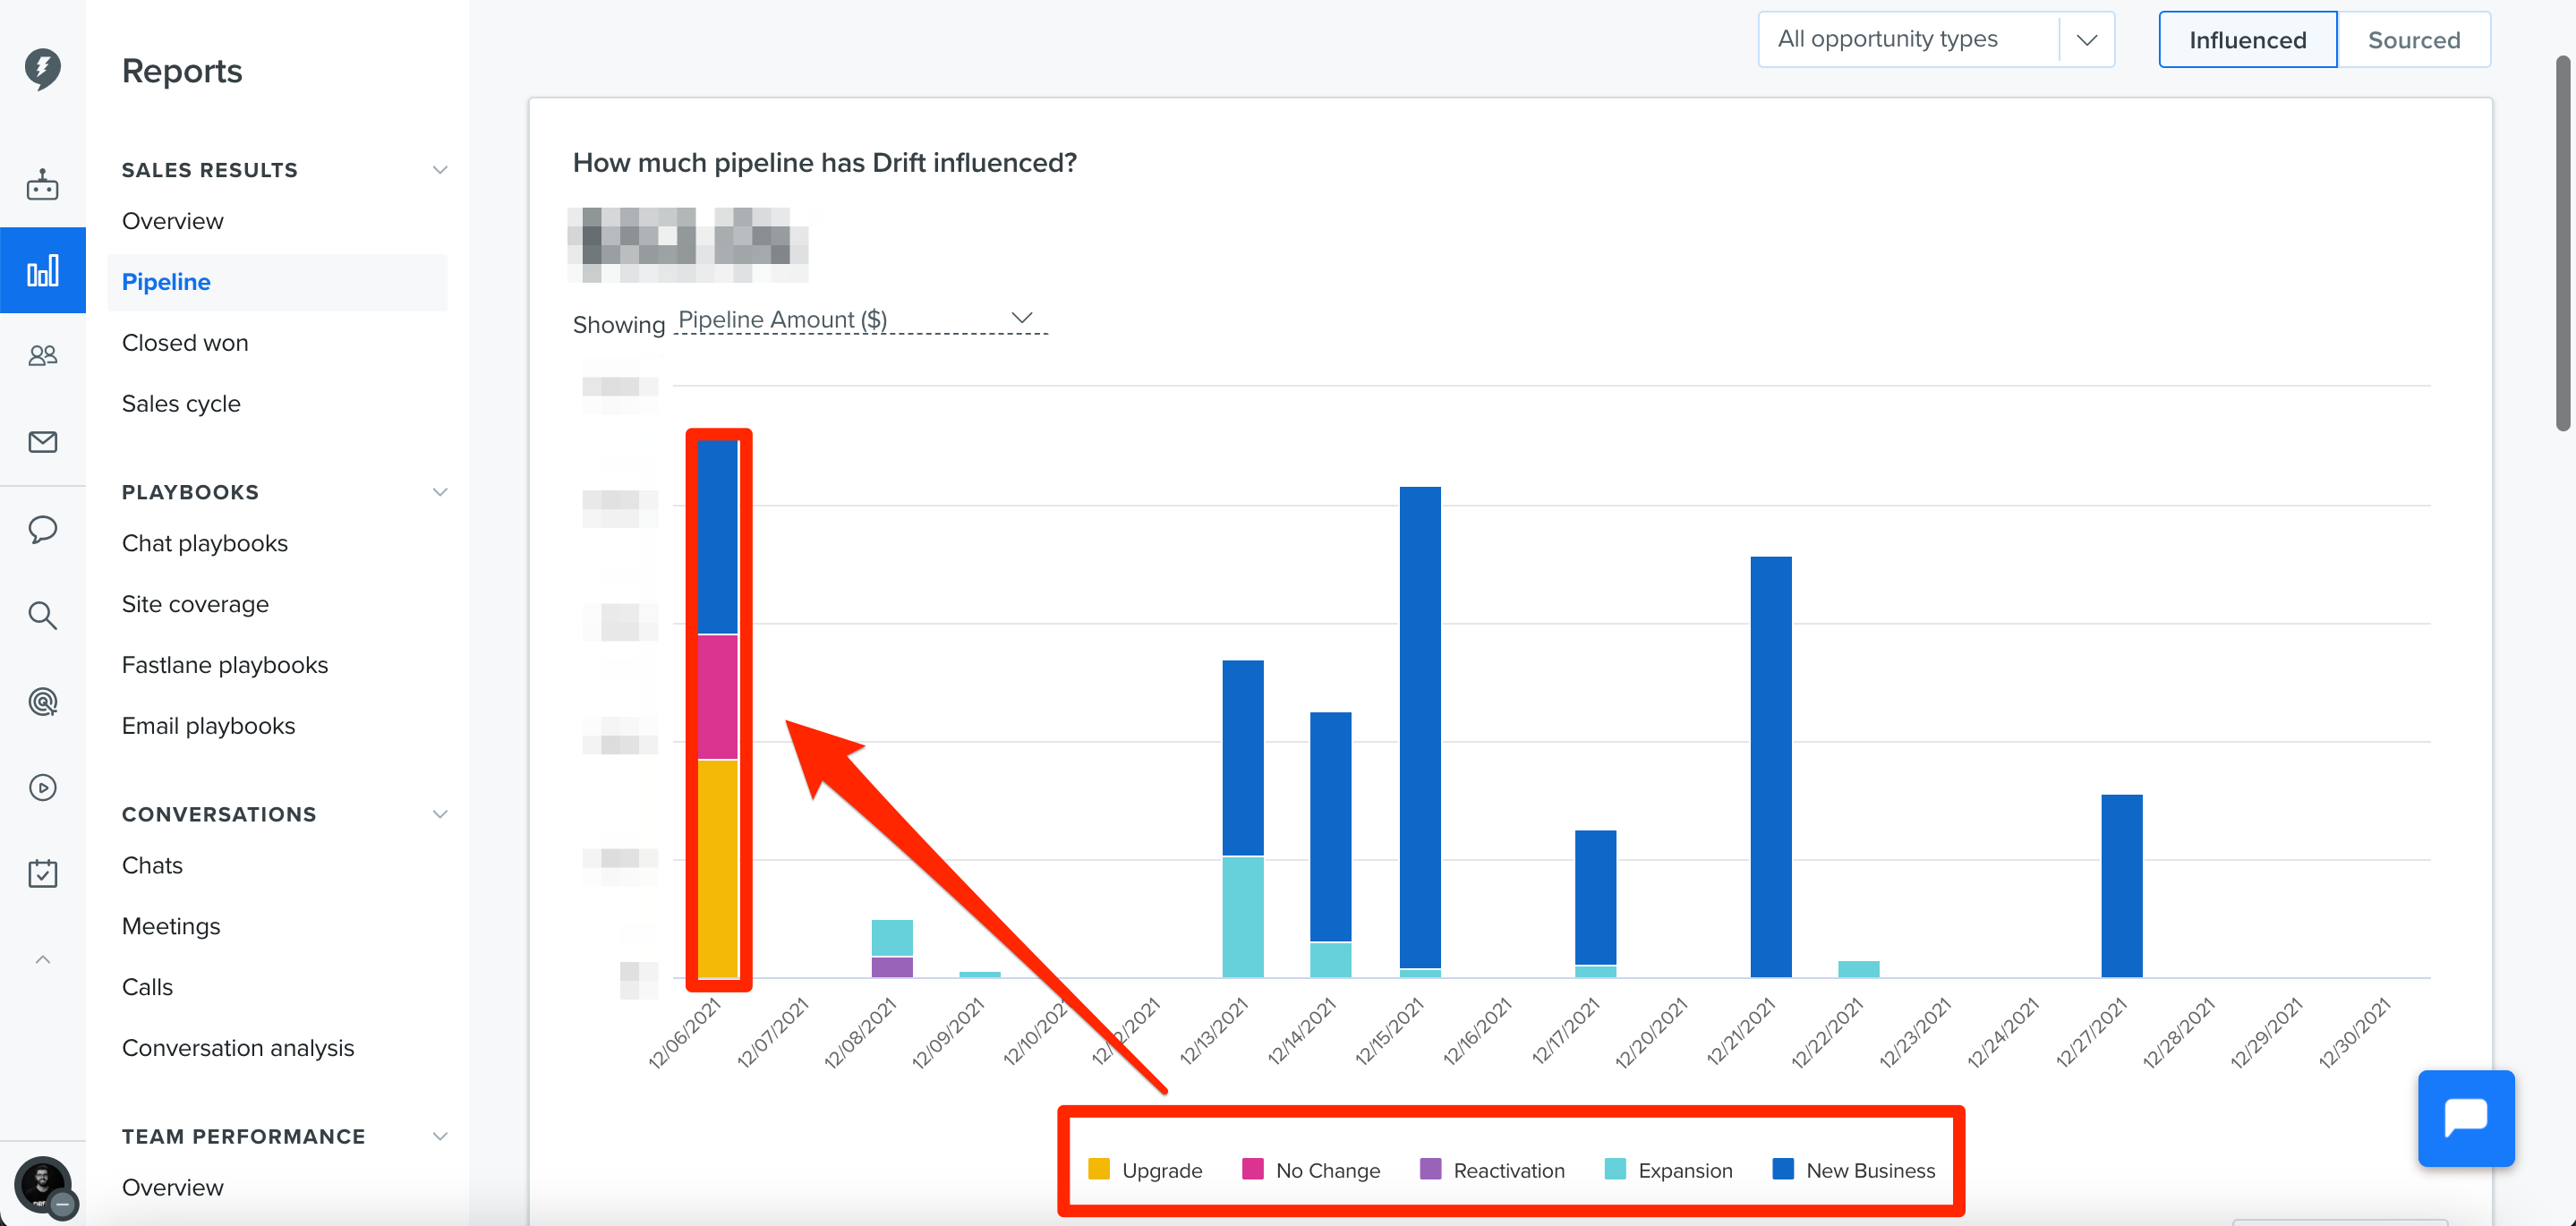
Task: Open Conversation analysis report
Action: [237, 1048]
